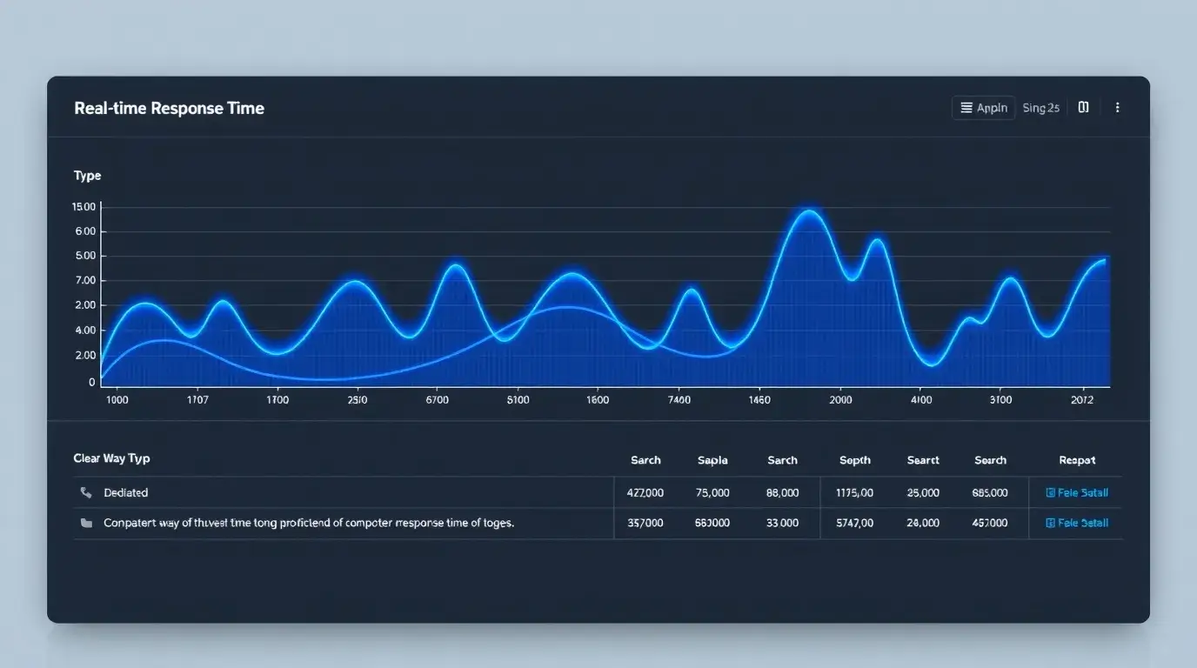
Task: Click the Respat column header
Action: [x=1077, y=460]
